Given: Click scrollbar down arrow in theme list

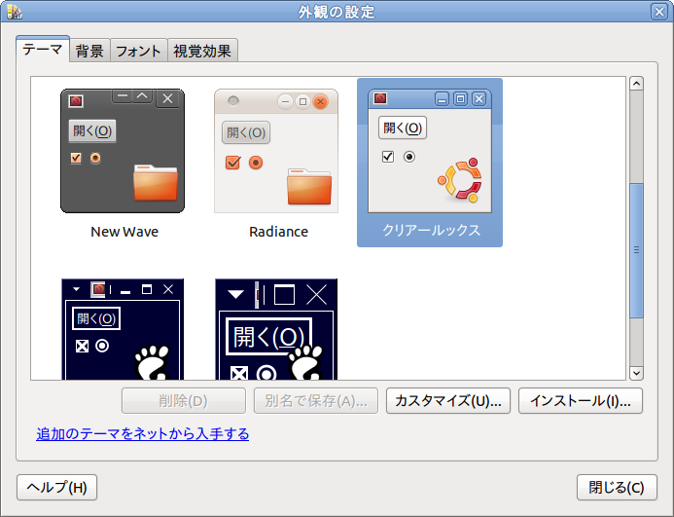Looking at the screenshot, I should point(636,373).
